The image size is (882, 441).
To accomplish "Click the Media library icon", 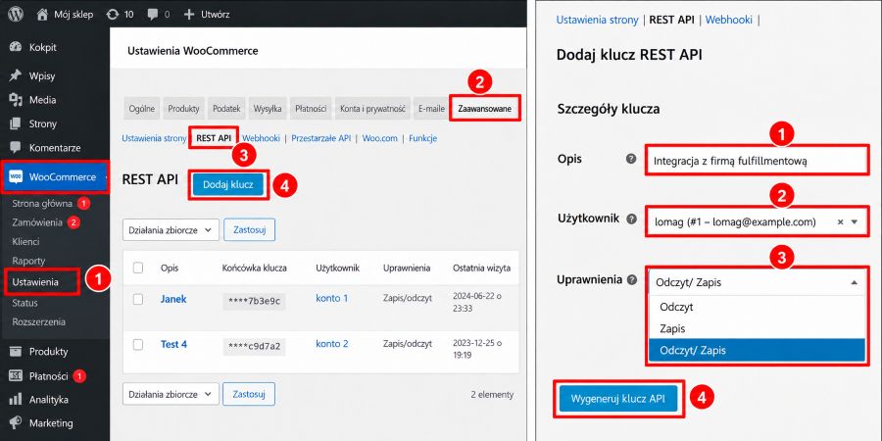I will pyautogui.click(x=16, y=100).
